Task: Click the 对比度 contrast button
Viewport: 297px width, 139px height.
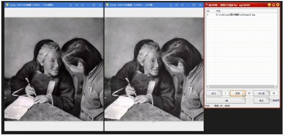Action: [x=261, y=94]
